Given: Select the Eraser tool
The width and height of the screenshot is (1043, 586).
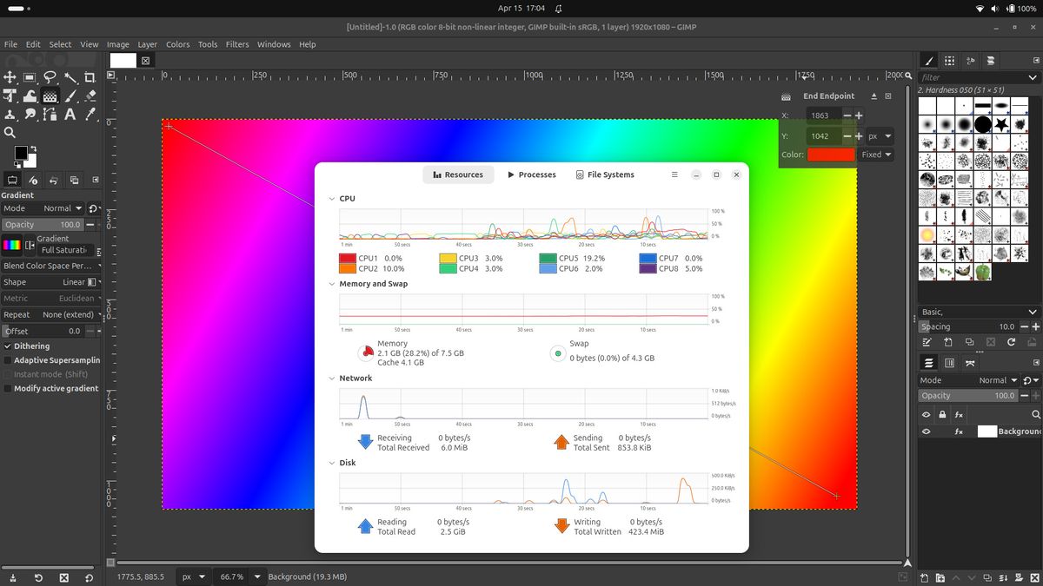Looking at the screenshot, I should tap(90, 95).
